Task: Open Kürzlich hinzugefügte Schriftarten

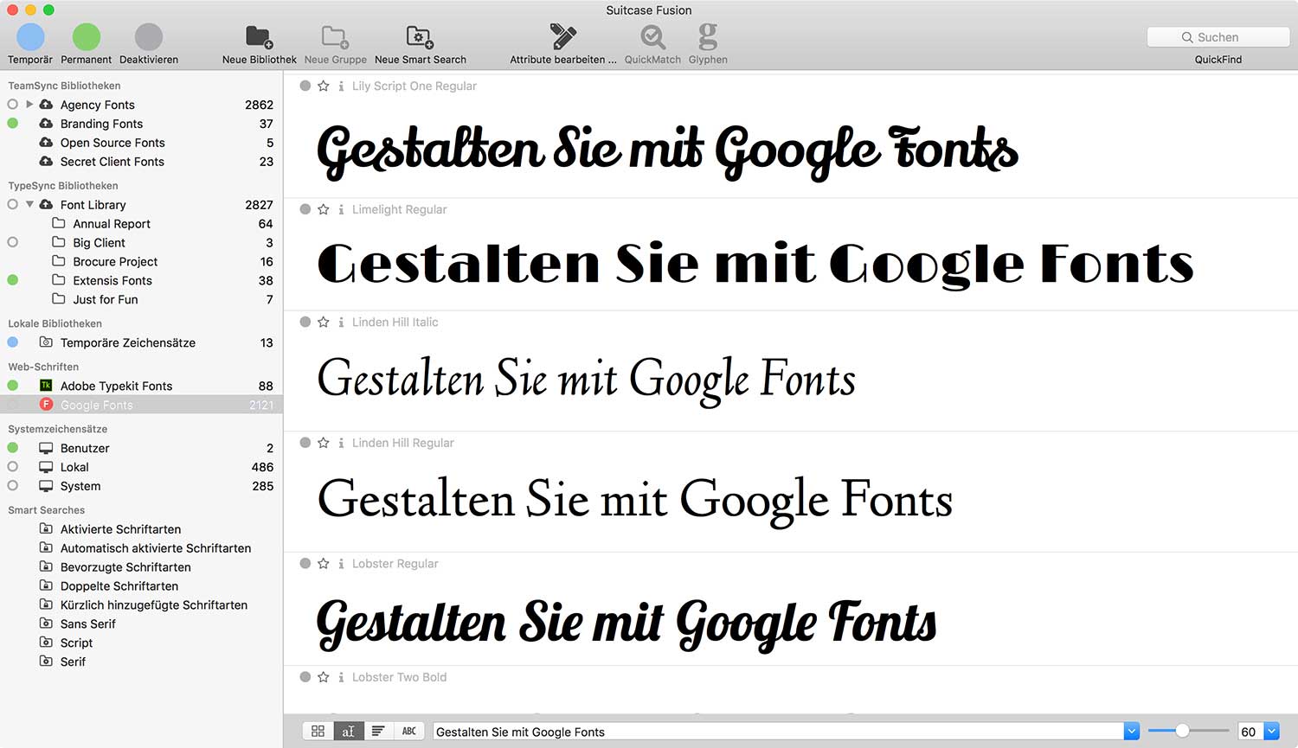Action: tap(154, 605)
